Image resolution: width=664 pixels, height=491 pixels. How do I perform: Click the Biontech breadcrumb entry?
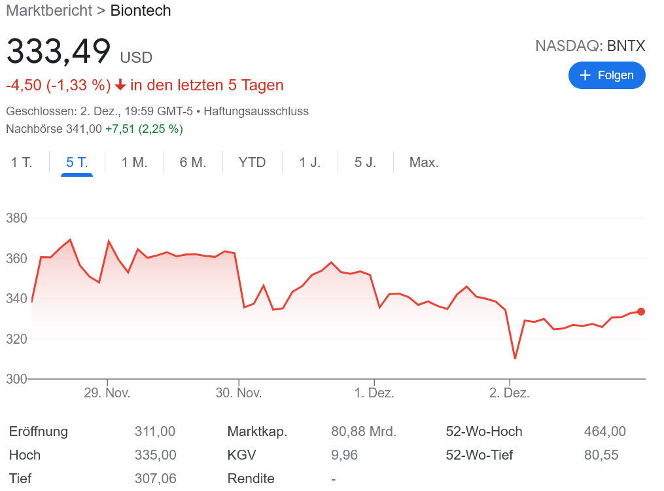pyautogui.click(x=141, y=10)
